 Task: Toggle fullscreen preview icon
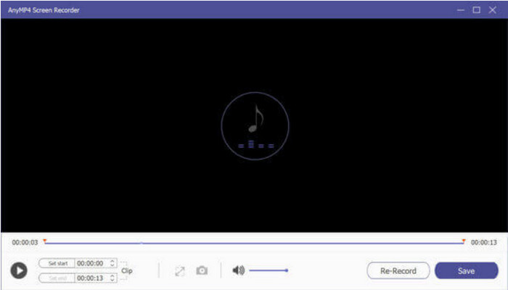[x=180, y=270]
